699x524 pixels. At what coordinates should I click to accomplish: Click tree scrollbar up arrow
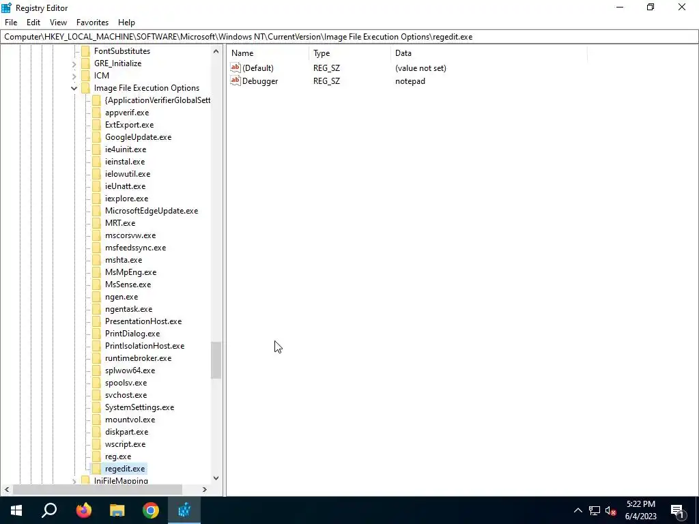point(216,51)
